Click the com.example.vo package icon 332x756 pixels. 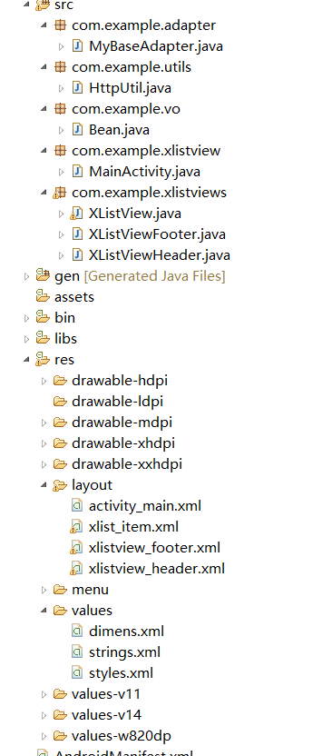(60, 109)
